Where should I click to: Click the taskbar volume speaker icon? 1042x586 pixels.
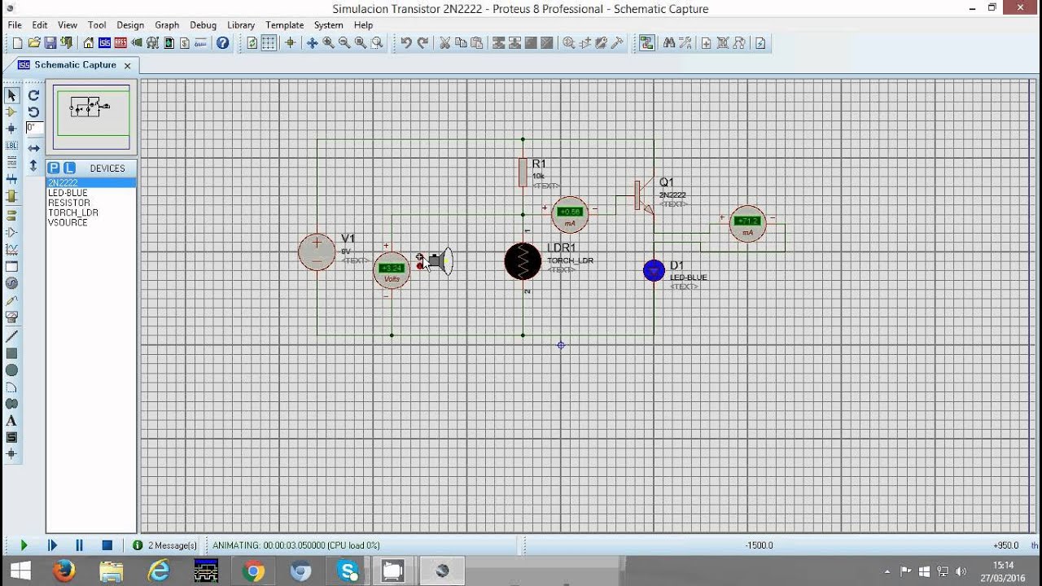click(x=961, y=571)
